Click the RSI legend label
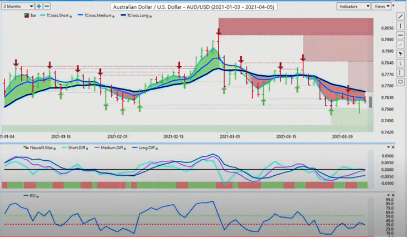Image resolution: width=407 pixels, height=237 pixels. (32, 196)
